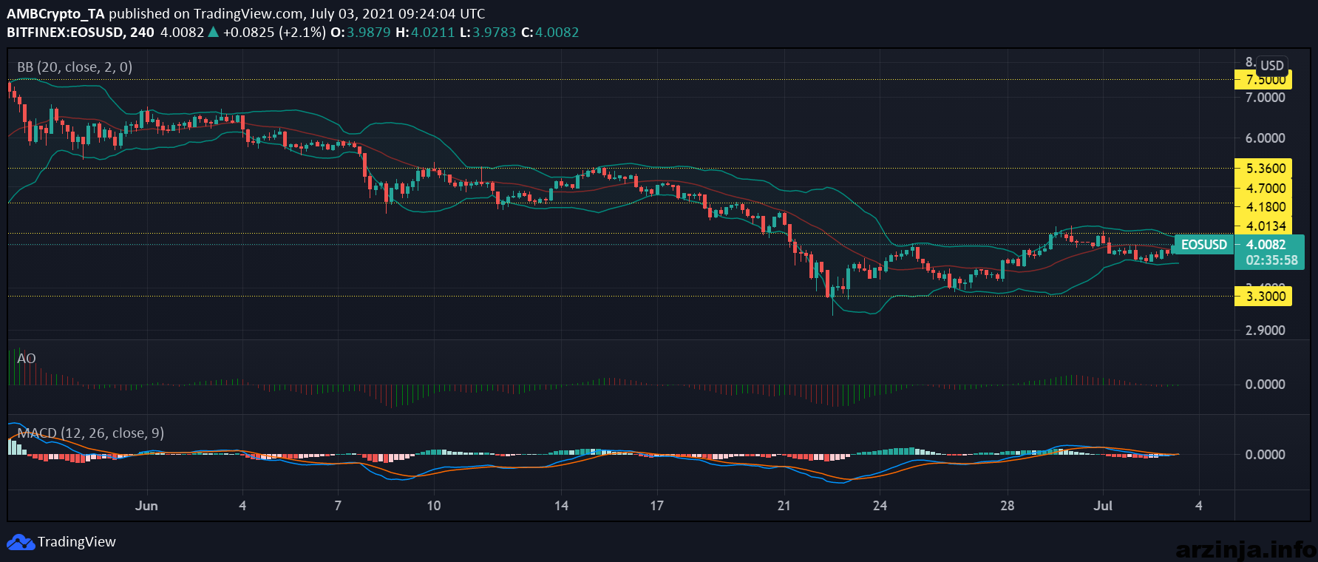Click the TradingView cloud logo icon
Viewport: 1318px width, 562px height.
pos(21,542)
